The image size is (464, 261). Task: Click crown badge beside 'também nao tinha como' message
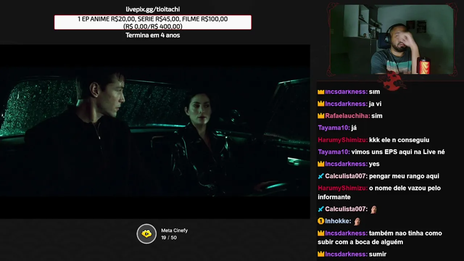point(321,233)
